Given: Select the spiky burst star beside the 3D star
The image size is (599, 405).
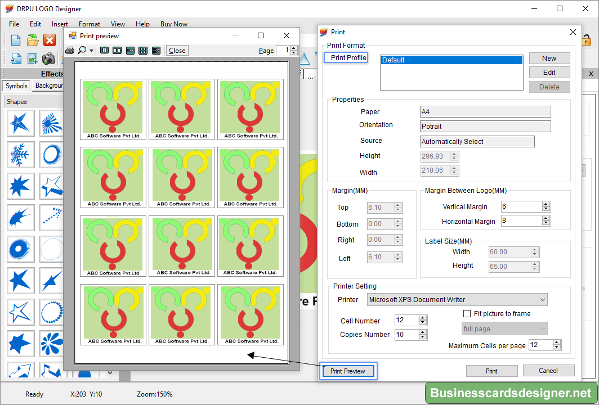Looking at the screenshot, I should click(x=20, y=186).
